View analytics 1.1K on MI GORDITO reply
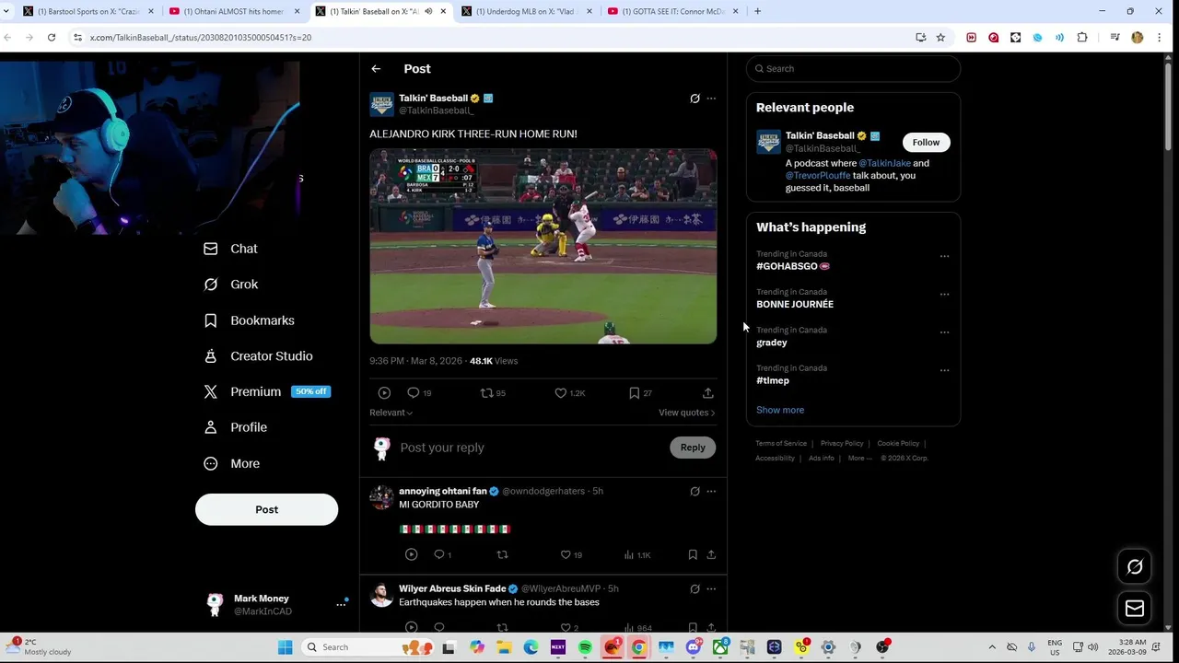 (637, 554)
